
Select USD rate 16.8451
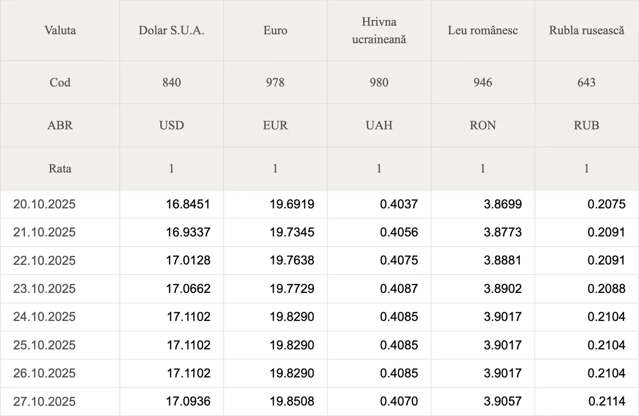click(x=188, y=204)
